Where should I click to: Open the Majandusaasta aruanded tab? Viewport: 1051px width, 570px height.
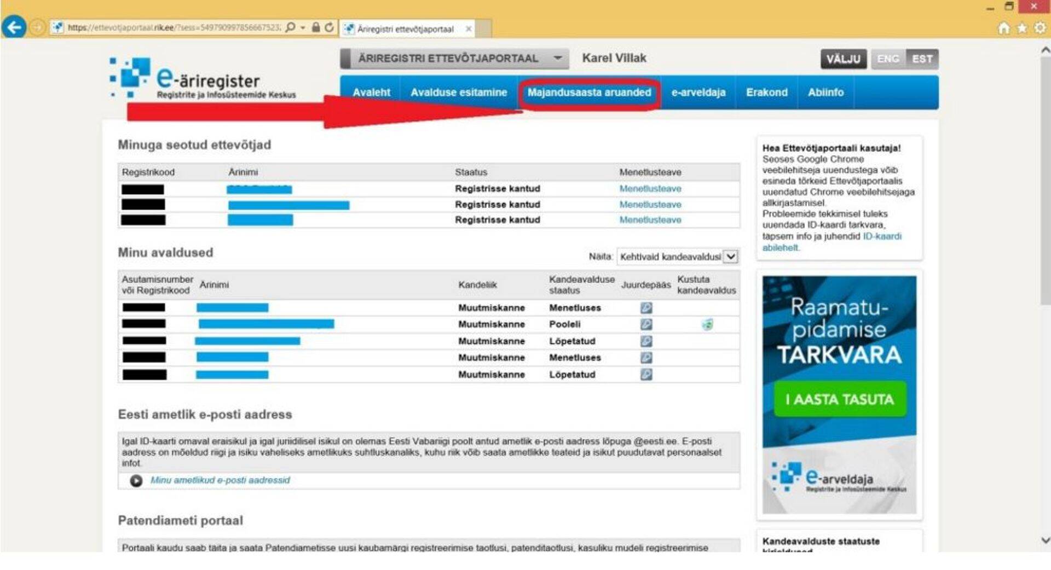tap(589, 92)
